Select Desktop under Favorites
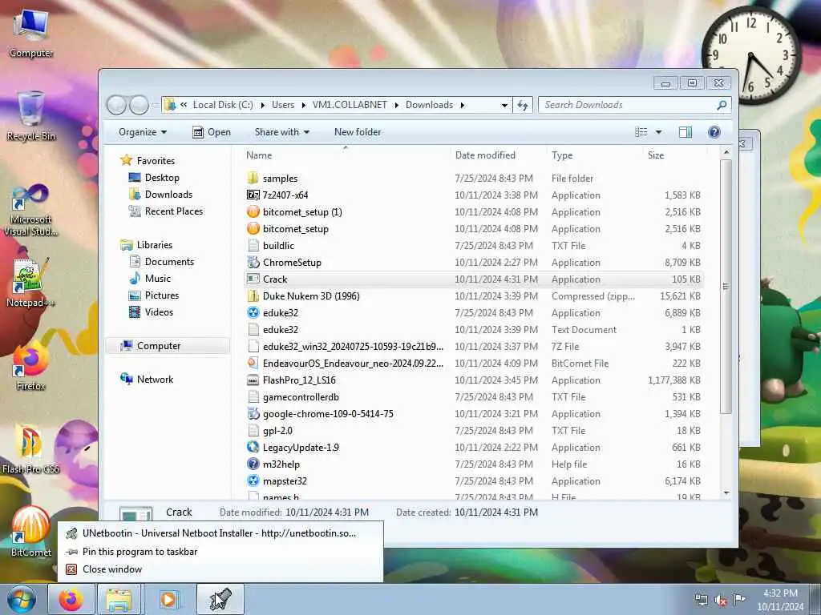 click(x=162, y=177)
